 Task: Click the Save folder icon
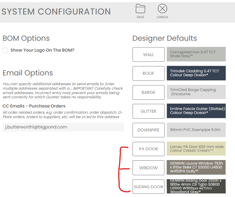click(x=140, y=9)
